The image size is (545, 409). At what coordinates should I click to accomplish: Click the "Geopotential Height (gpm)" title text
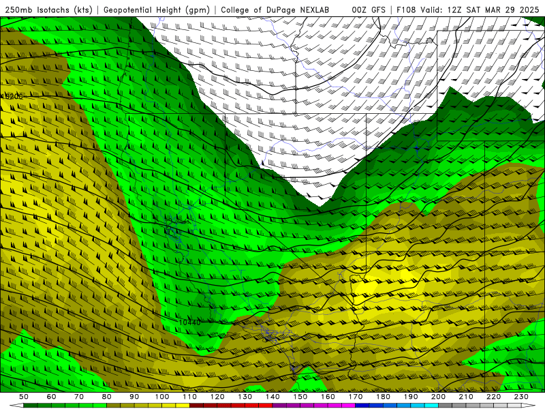(157, 10)
